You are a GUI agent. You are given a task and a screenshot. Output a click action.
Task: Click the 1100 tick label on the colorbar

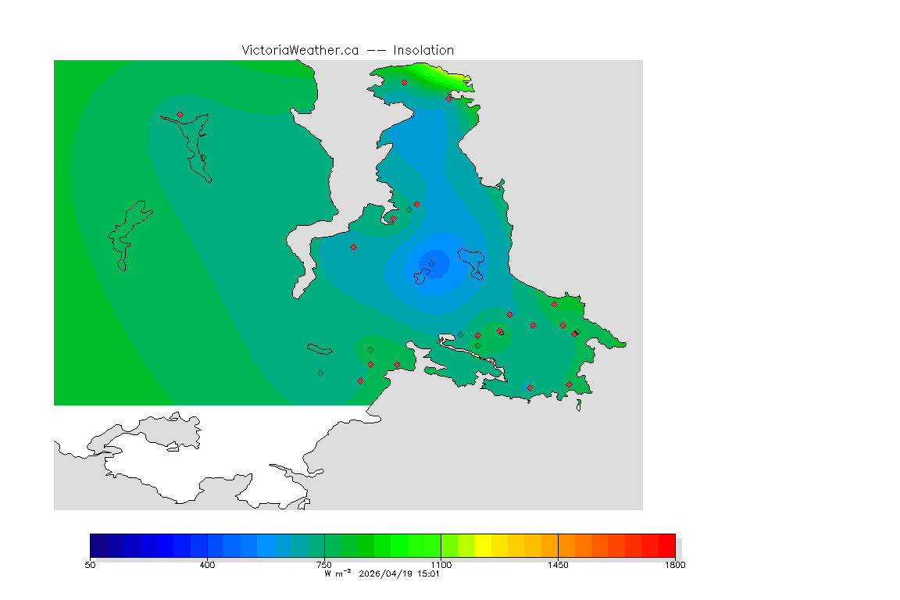pos(441,564)
